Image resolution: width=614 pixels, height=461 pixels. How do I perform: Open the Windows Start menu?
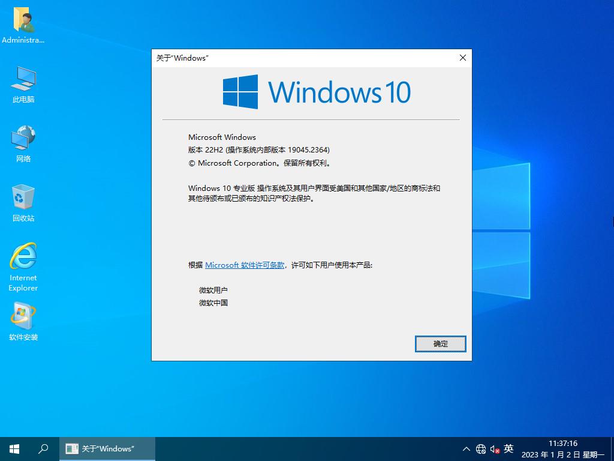[14, 449]
